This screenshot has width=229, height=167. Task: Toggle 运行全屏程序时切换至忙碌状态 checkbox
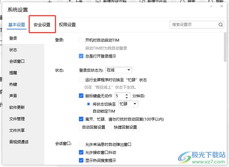[81, 80]
